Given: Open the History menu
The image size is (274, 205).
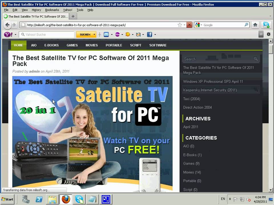Looking at the screenshot, I should [x=36, y=10].
